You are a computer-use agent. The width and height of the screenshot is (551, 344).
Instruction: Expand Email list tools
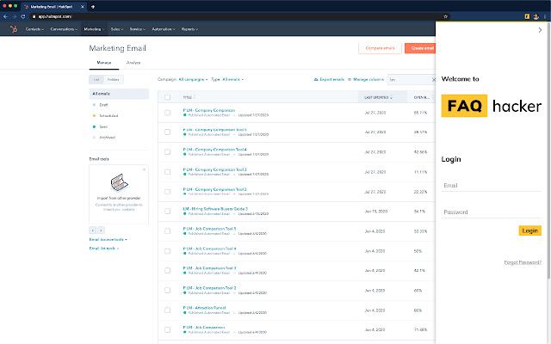[x=104, y=249]
